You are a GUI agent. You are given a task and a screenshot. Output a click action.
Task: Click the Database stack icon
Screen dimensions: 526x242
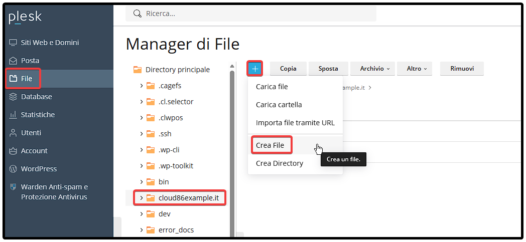13,97
